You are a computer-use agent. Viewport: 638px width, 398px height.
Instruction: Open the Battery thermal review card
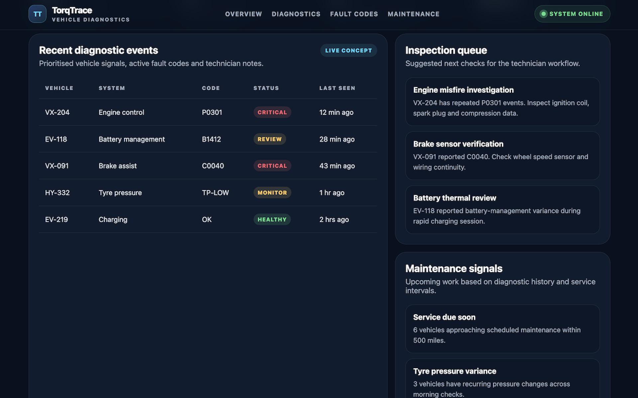(502, 209)
